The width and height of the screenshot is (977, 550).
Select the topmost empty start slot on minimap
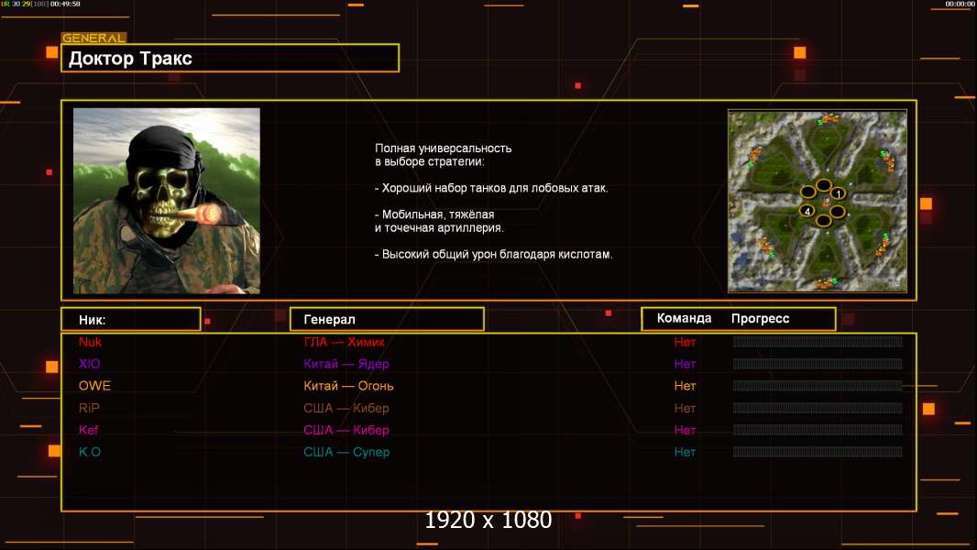823,185
